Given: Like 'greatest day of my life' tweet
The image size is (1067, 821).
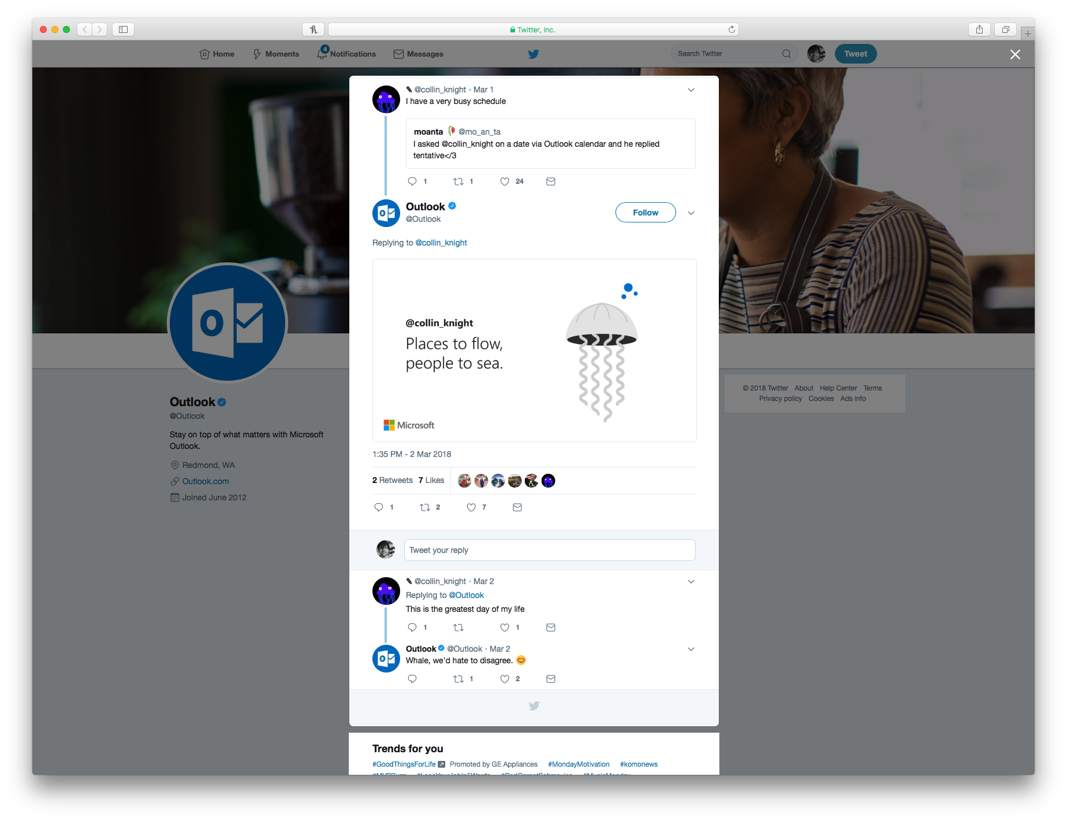Looking at the screenshot, I should click(x=505, y=627).
